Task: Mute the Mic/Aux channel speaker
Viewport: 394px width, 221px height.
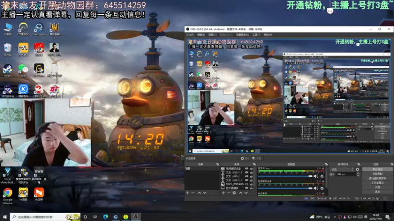Action: pos(316,176)
